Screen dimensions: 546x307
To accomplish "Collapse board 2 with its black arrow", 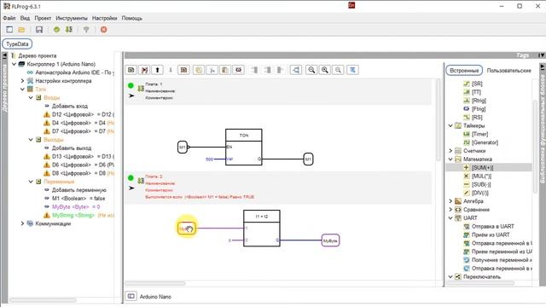I will (x=131, y=188).
